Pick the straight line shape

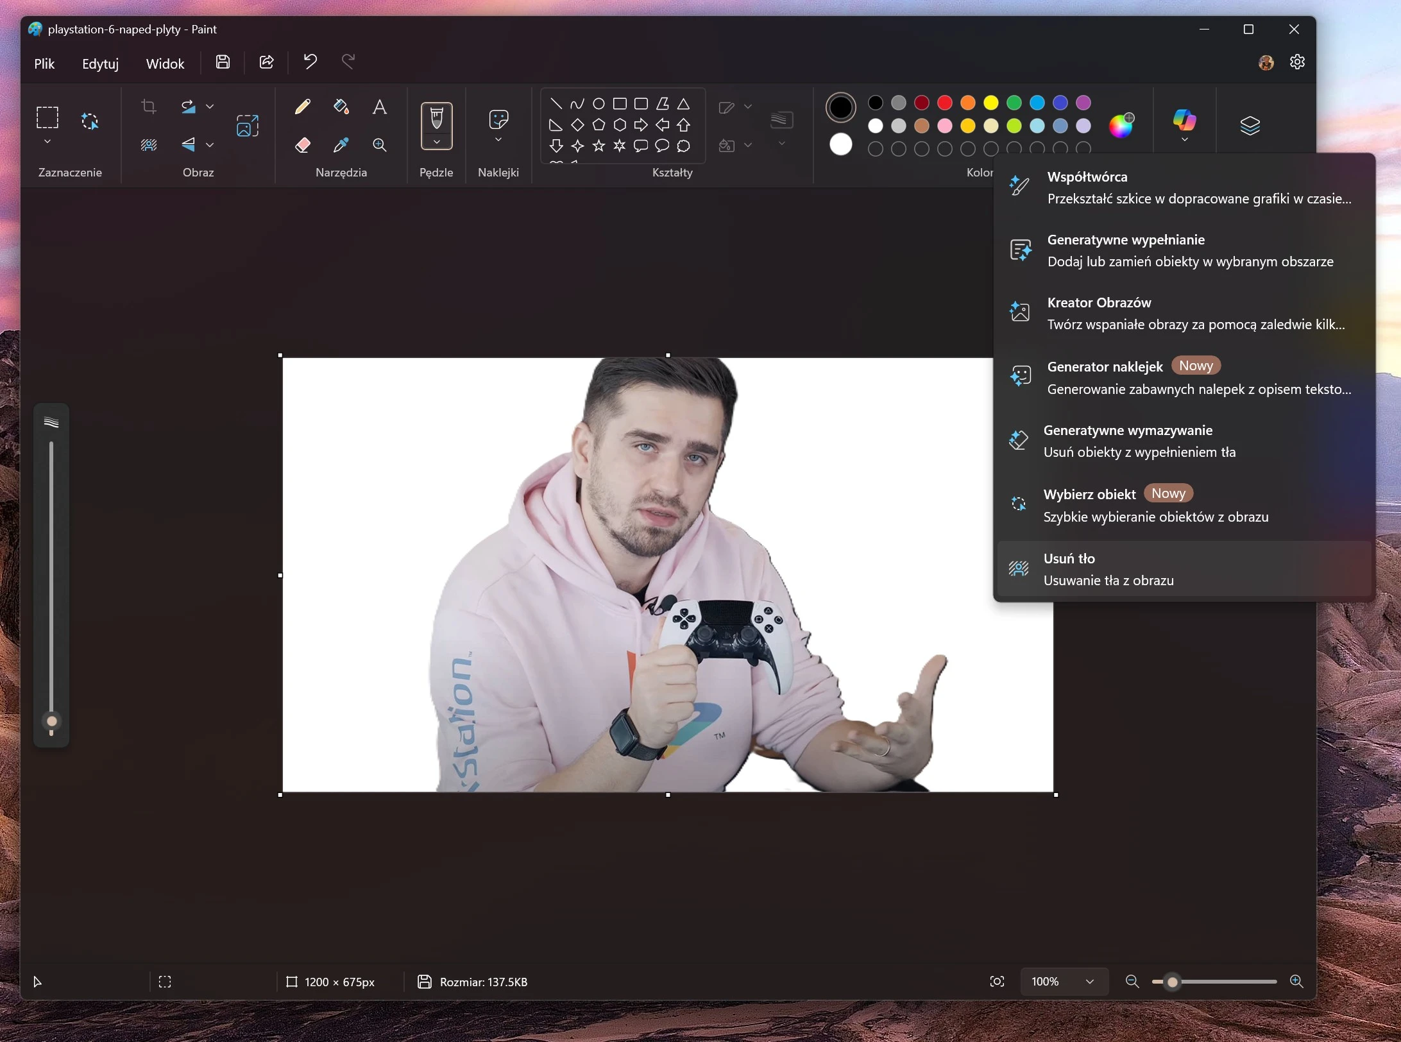556,104
